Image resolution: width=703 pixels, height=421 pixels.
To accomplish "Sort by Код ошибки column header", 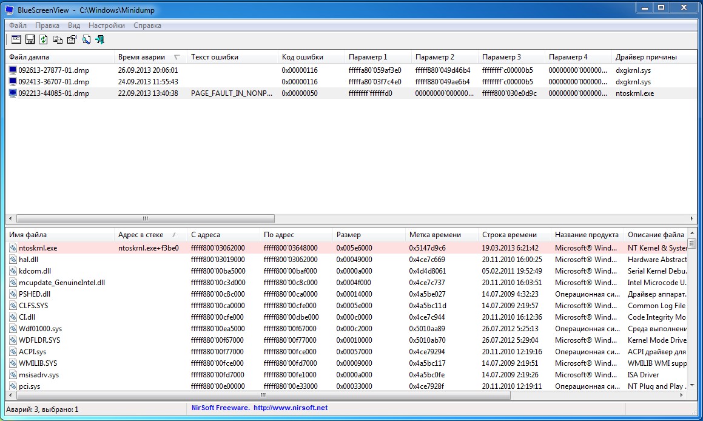I will click(x=312, y=57).
